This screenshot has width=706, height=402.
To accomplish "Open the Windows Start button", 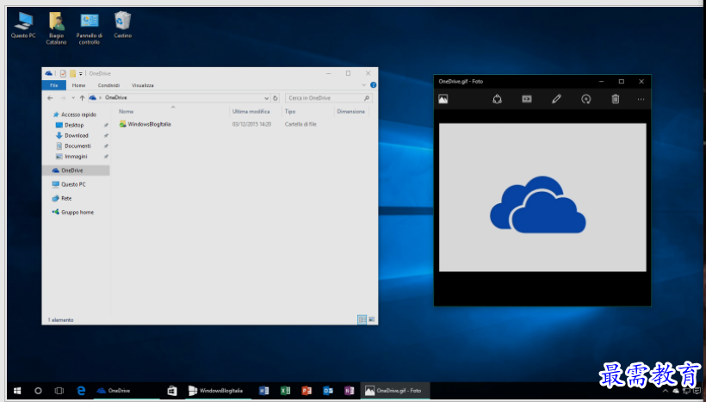I will pyautogui.click(x=17, y=391).
